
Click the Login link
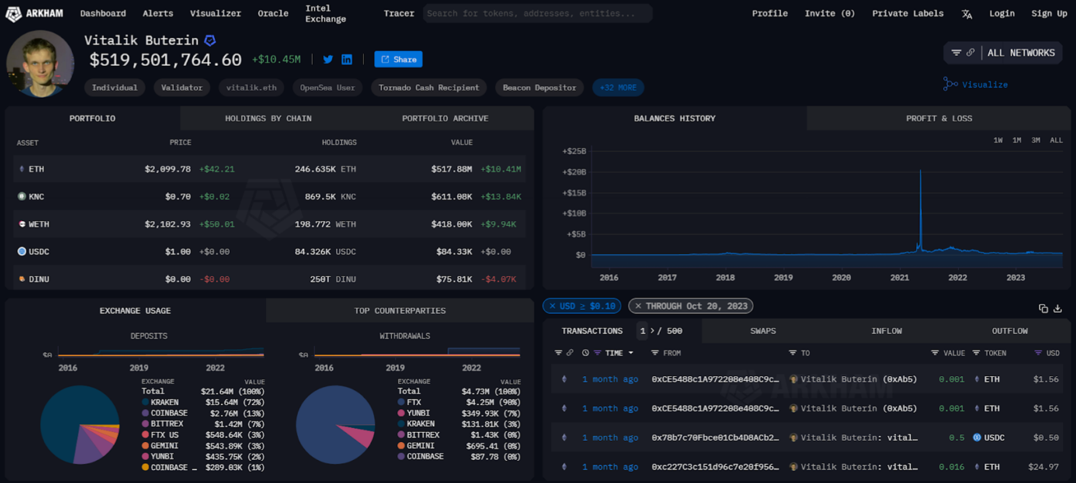tap(1001, 13)
